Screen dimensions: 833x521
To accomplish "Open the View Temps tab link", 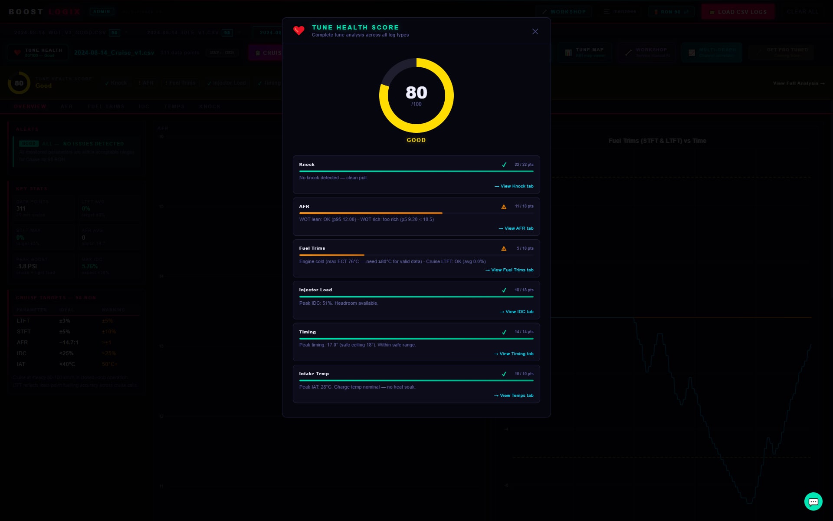I will 514,396.
